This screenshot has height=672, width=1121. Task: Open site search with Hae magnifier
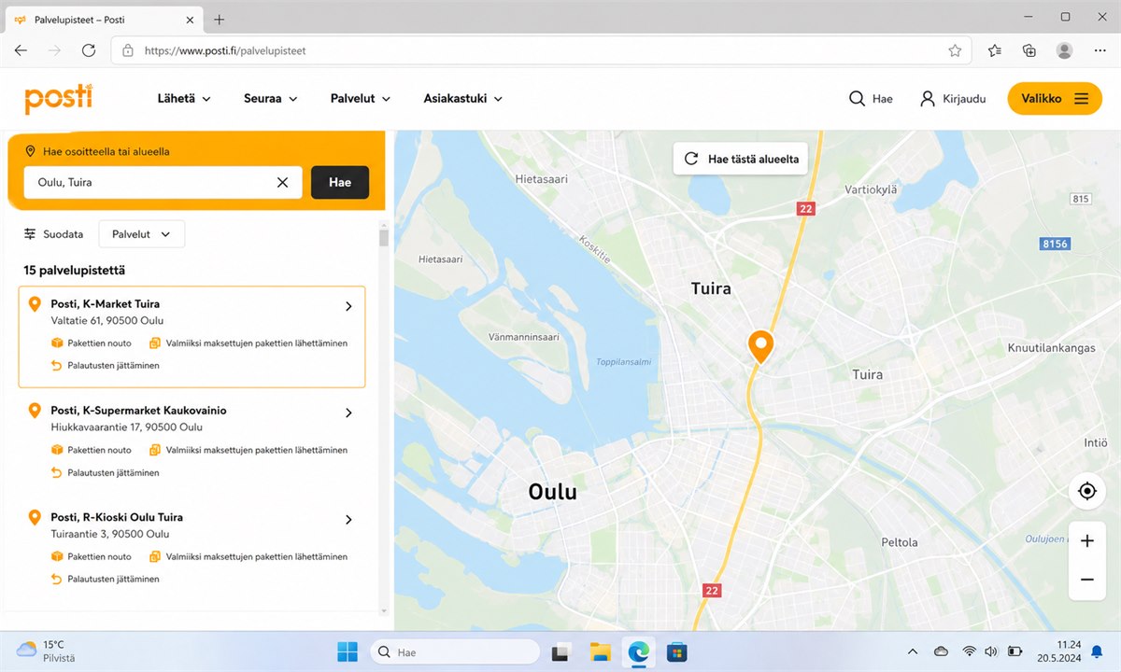click(871, 99)
